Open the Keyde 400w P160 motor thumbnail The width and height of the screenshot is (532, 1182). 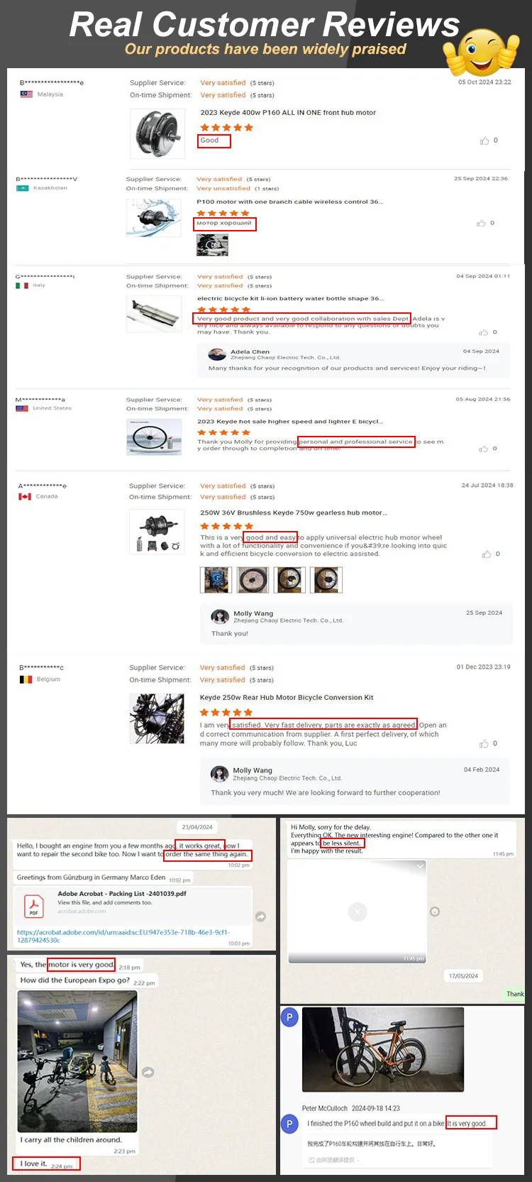[157, 133]
